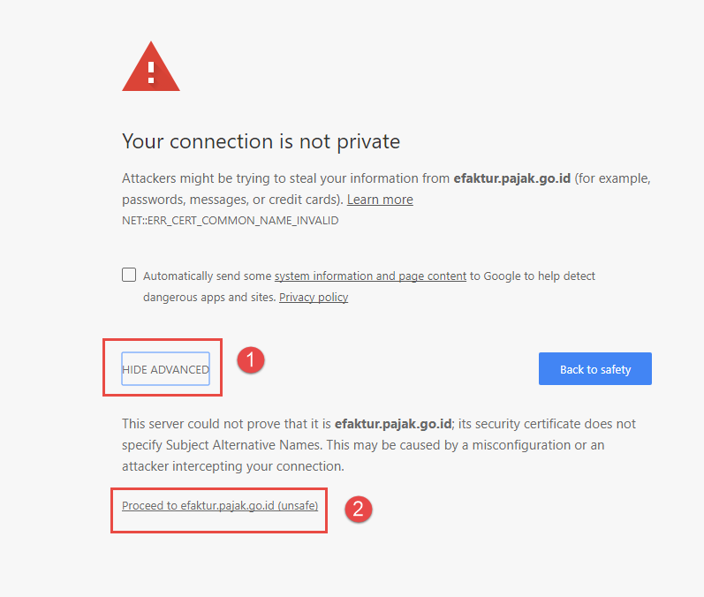Open the Privacy policy link

click(x=314, y=297)
